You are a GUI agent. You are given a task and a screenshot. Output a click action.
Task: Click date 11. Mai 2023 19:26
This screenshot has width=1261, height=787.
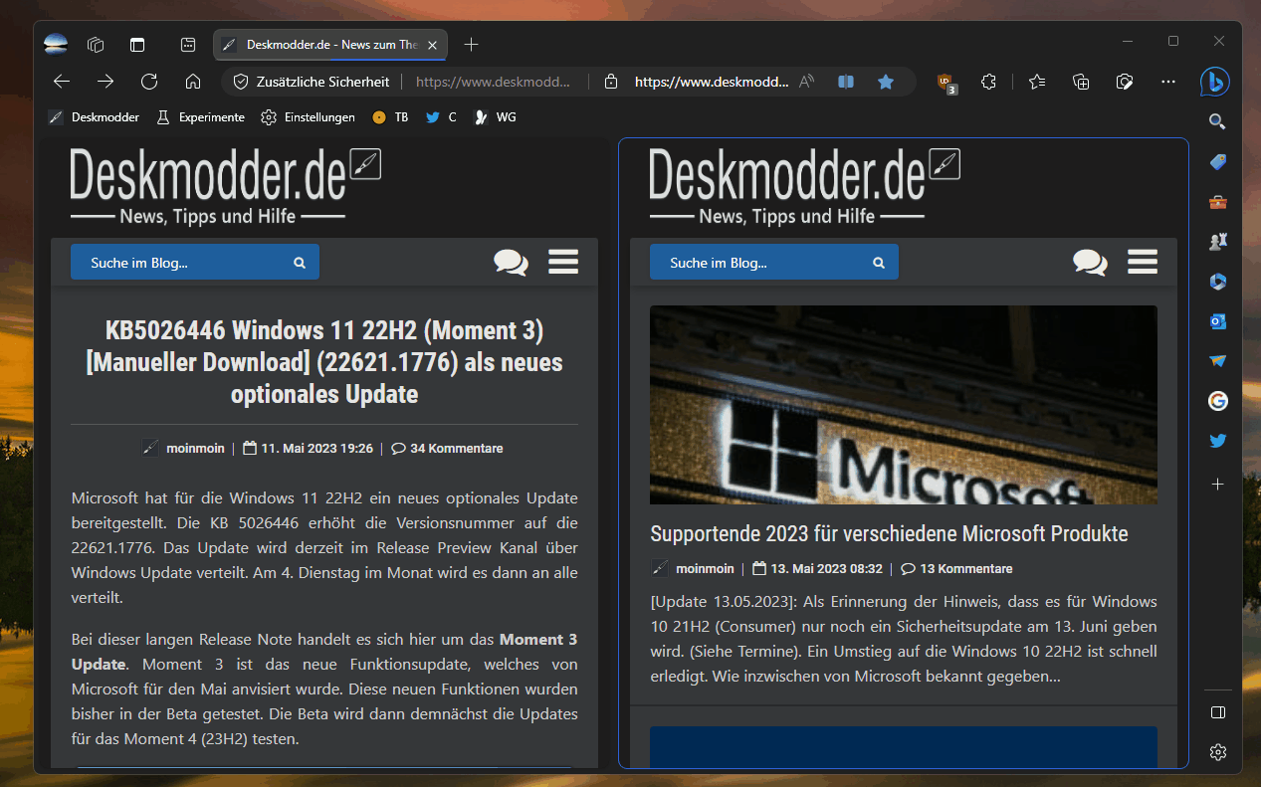coord(309,449)
